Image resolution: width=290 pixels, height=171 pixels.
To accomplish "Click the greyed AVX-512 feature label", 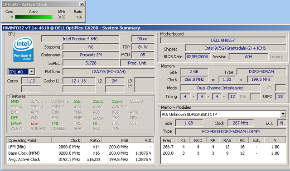I will coord(120,107).
